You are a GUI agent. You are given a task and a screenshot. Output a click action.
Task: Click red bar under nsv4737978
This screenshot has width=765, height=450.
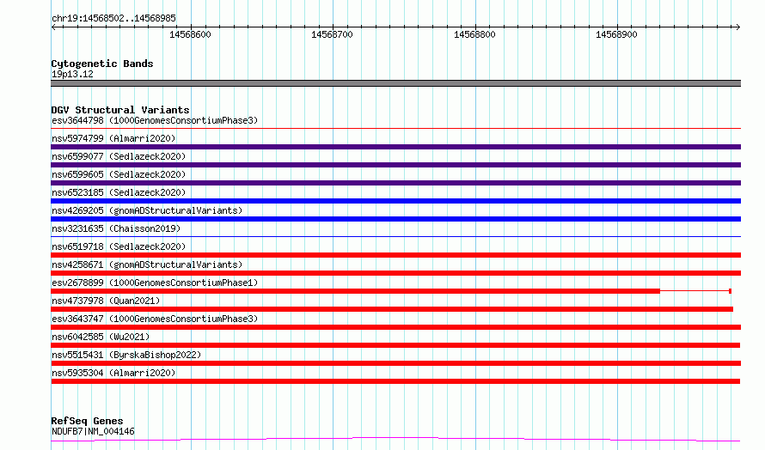[x=392, y=309]
